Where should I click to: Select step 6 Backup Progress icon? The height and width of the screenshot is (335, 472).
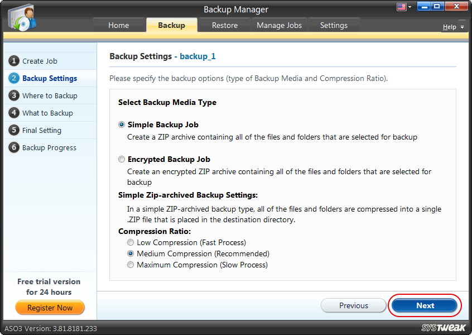coord(14,147)
